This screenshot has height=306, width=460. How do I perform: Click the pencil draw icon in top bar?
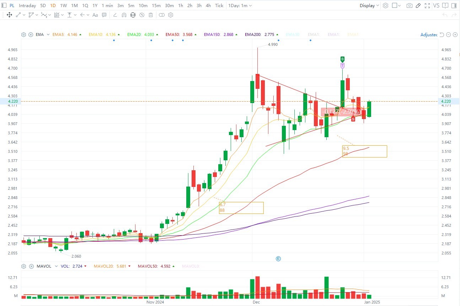click(418, 5)
